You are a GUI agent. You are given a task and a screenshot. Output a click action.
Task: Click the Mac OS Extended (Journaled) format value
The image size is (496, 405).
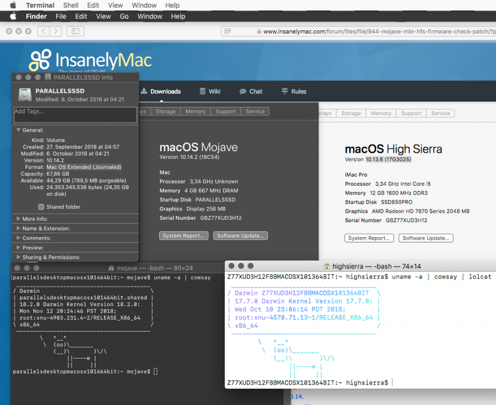tap(84, 167)
